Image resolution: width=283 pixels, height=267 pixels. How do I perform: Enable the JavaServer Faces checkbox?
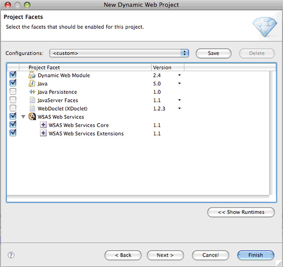[13, 100]
